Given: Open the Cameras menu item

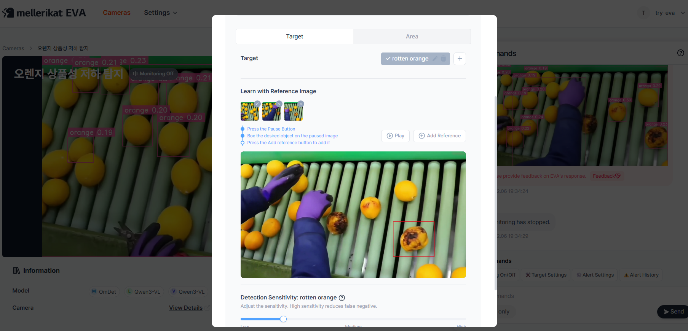Looking at the screenshot, I should (117, 13).
